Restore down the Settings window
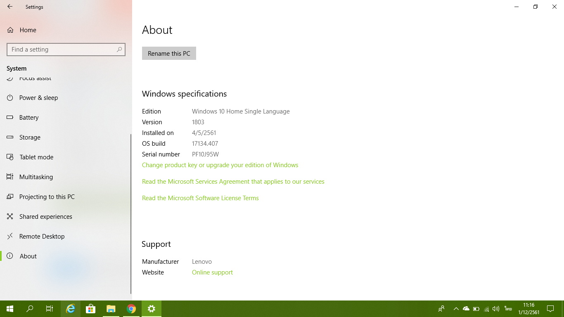This screenshot has width=564, height=317. point(536,7)
